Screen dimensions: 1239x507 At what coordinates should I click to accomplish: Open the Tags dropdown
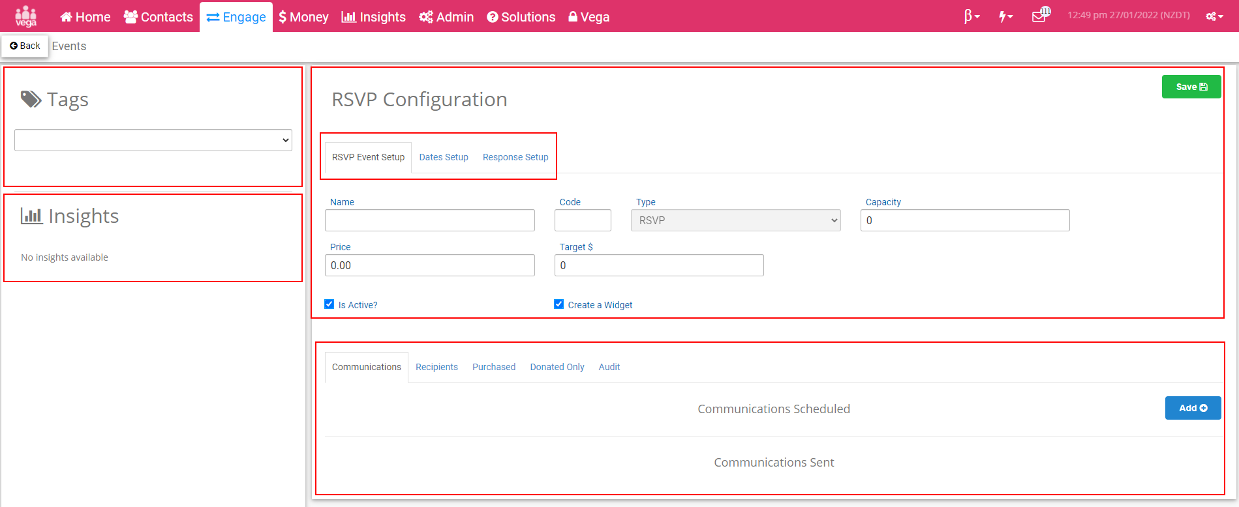pyautogui.click(x=153, y=140)
